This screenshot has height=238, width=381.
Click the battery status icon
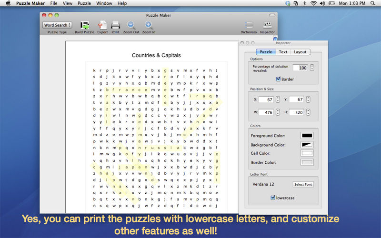click(331, 3)
